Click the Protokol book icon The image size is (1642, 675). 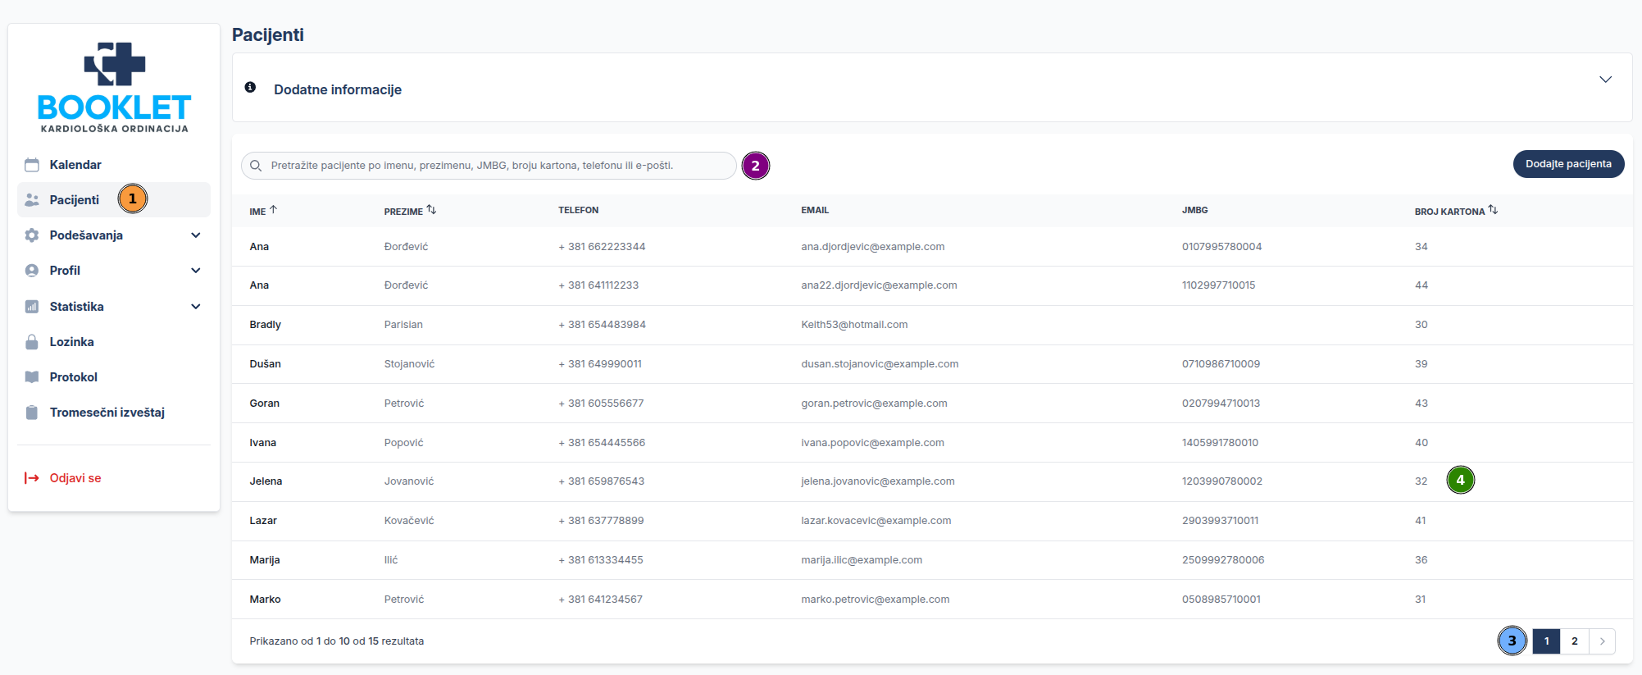coord(32,377)
